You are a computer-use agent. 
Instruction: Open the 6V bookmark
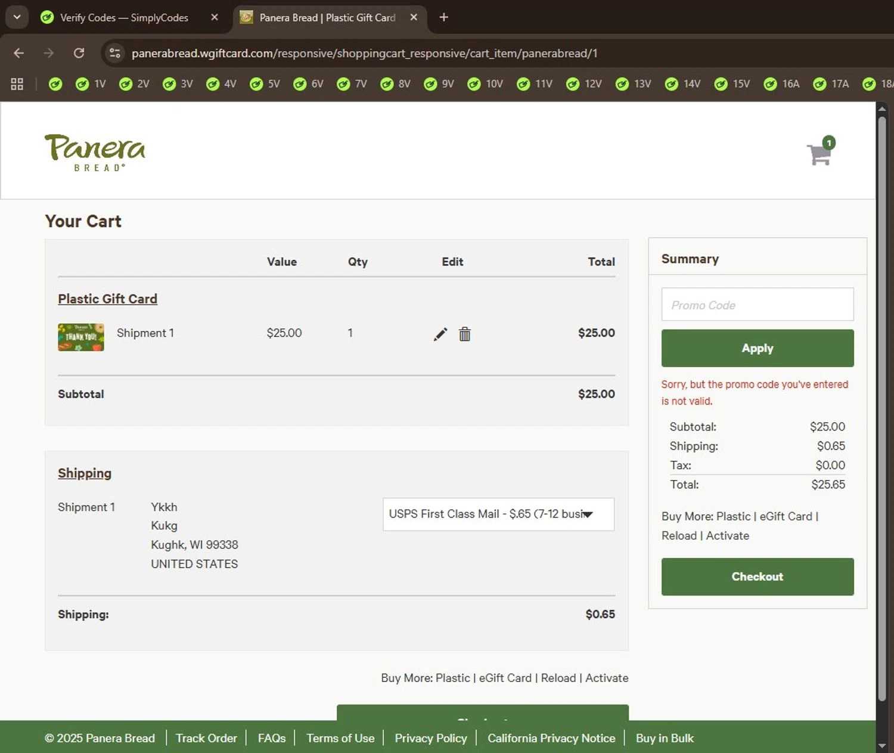click(x=308, y=84)
